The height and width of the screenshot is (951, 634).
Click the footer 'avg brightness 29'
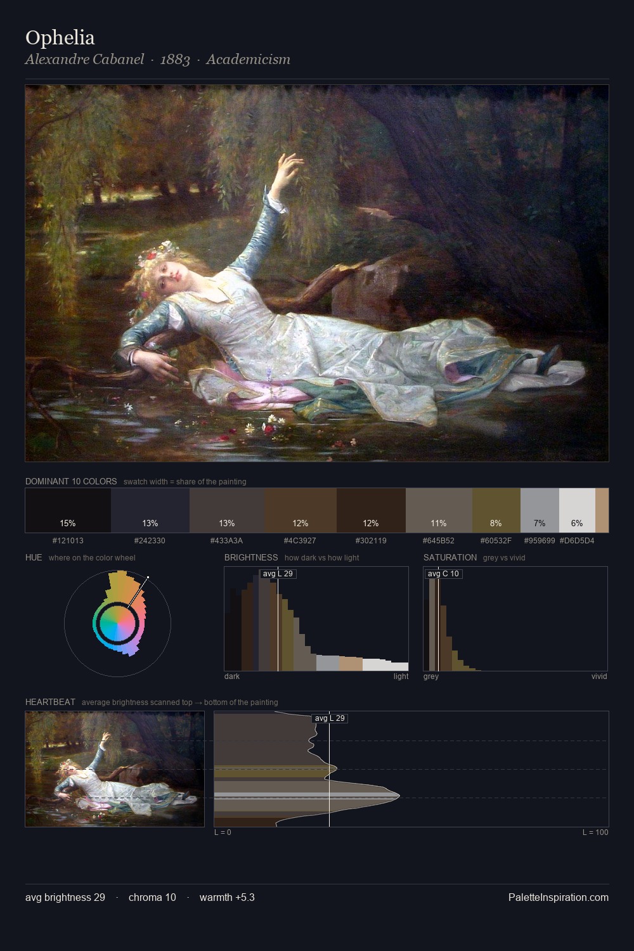[x=65, y=897]
